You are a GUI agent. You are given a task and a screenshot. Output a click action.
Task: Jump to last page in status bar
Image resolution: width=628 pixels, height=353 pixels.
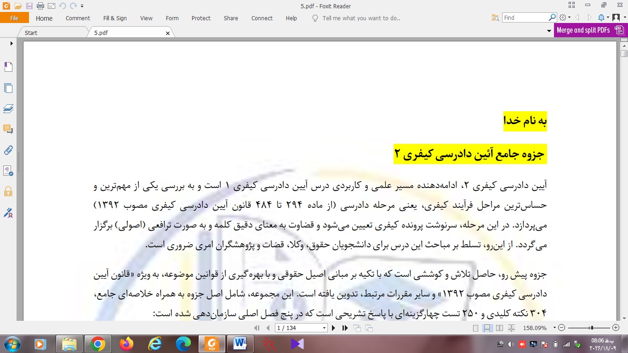pos(345,328)
